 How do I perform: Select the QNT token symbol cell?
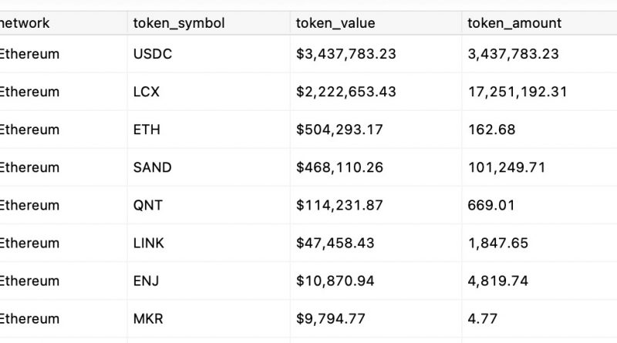point(147,205)
